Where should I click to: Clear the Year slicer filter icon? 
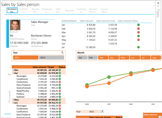pyautogui.click(x=62, y=53)
